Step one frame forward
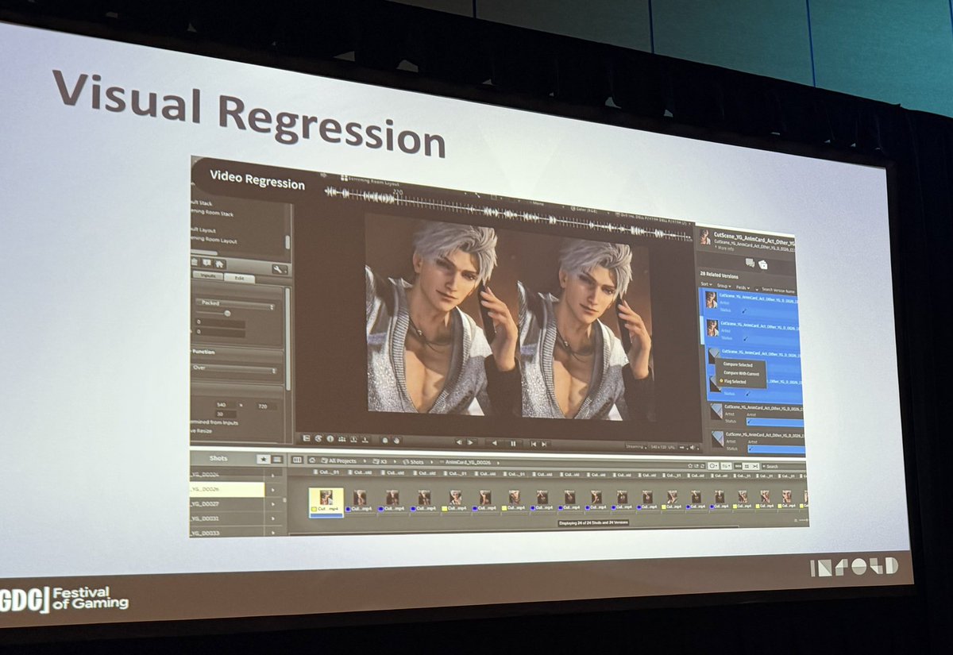953x655 pixels. (470, 442)
